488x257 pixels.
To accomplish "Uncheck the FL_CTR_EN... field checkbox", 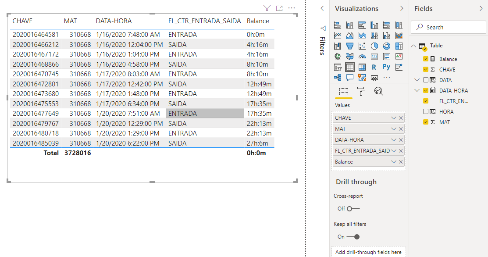I will [x=425, y=101].
